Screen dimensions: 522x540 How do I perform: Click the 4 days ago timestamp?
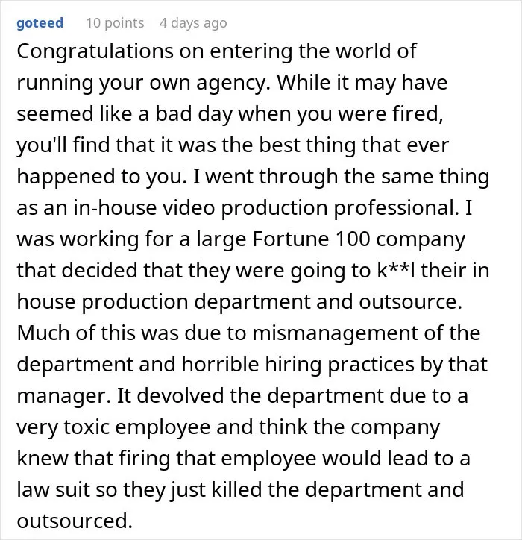193,23
